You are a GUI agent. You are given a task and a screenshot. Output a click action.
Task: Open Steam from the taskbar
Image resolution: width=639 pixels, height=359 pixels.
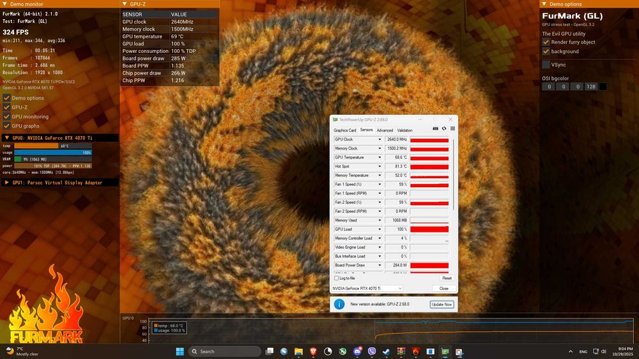(387, 352)
